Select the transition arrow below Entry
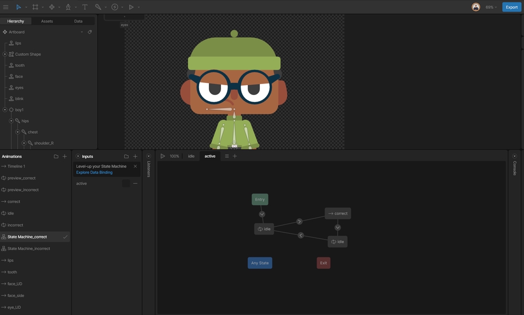This screenshot has width=524, height=315. 262,214
